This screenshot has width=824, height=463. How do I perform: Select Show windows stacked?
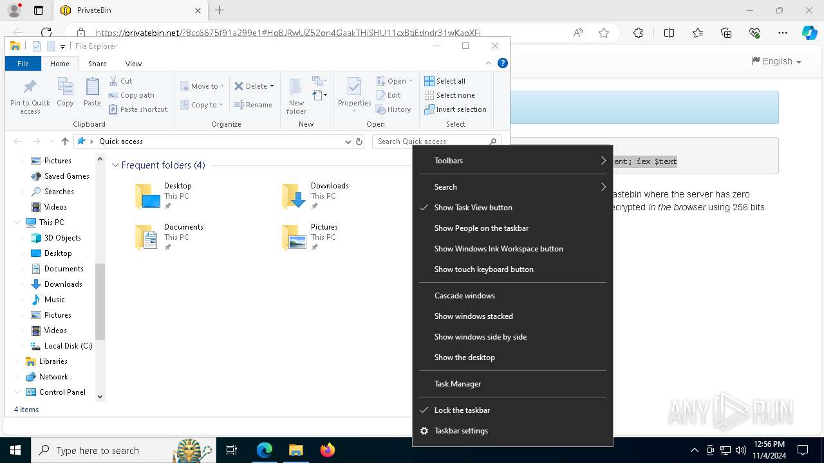(x=512, y=316)
